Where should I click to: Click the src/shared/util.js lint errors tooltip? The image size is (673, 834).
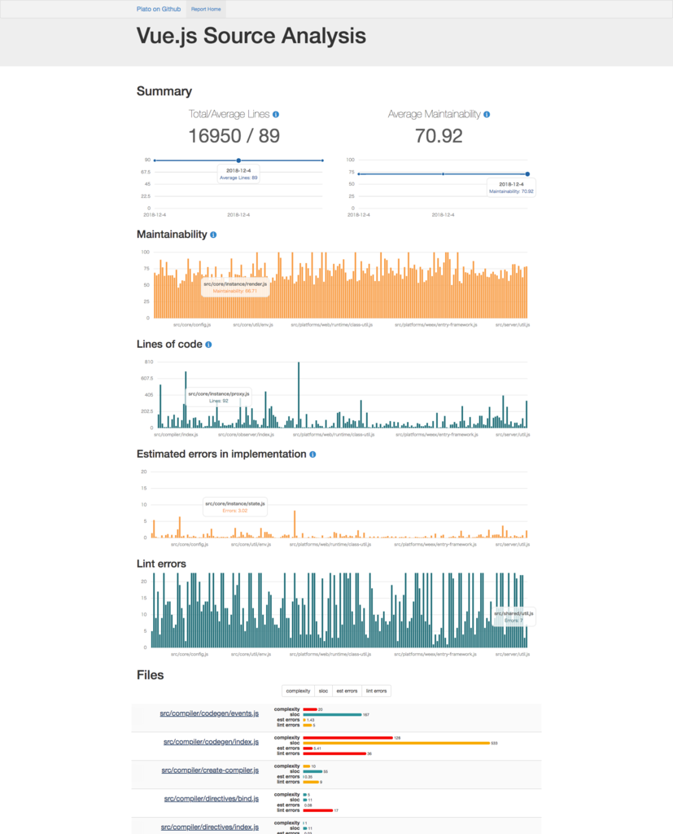tap(513, 617)
